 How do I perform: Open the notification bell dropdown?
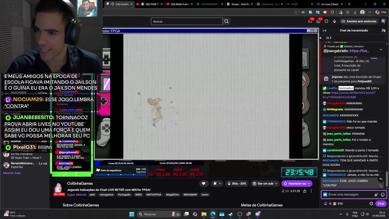(x=217, y=183)
